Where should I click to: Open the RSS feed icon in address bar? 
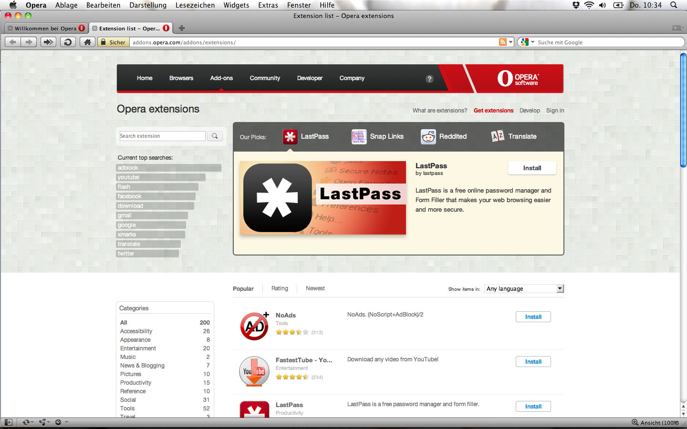(x=502, y=42)
